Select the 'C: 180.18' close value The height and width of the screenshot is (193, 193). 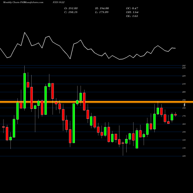click(71, 12)
